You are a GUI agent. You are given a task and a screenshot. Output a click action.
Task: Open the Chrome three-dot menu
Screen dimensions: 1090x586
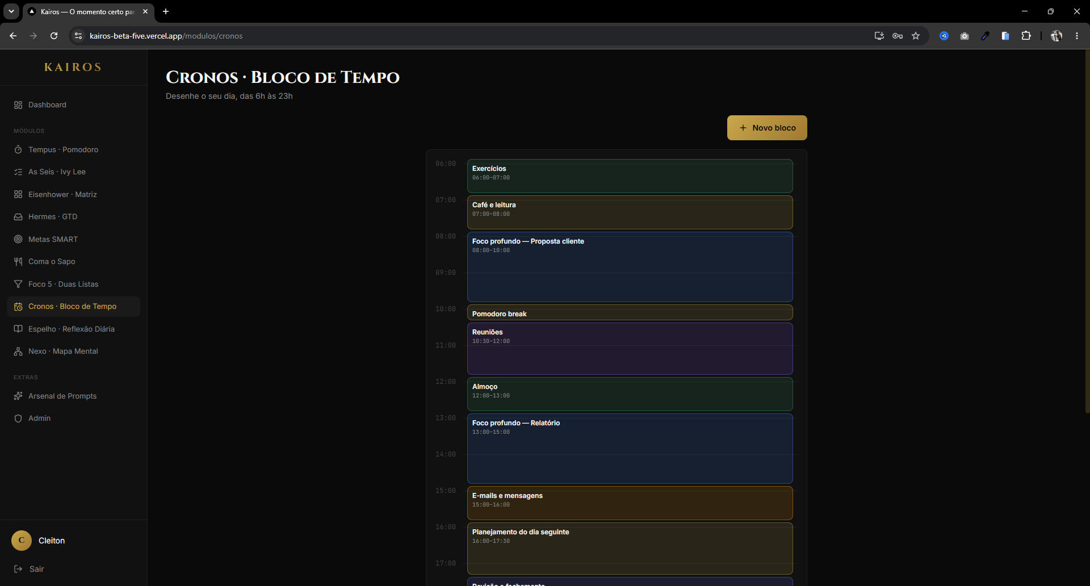pyautogui.click(x=1077, y=36)
